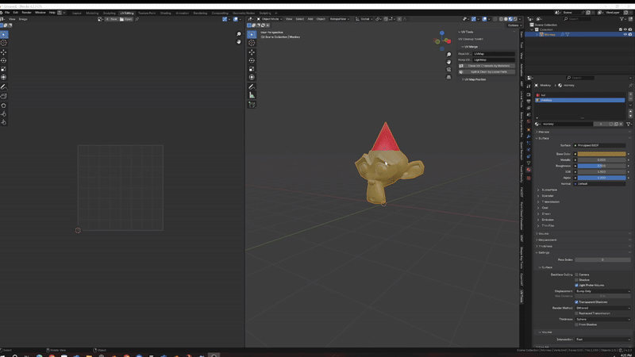Screen dimensions: 635x357
Task: Open the viewport Options button
Action: 513,25
